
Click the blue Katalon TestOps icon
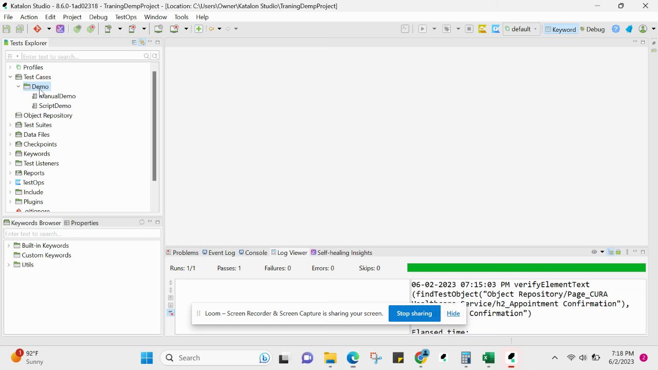click(x=496, y=29)
